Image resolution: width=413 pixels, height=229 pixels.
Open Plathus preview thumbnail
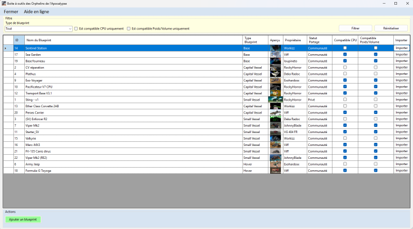pyautogui.click(x=276, y=74)
